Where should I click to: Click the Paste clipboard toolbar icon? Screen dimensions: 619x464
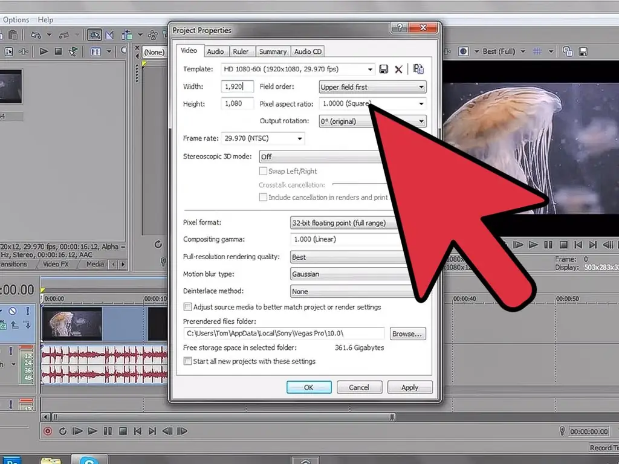click(x=13, y=35)
